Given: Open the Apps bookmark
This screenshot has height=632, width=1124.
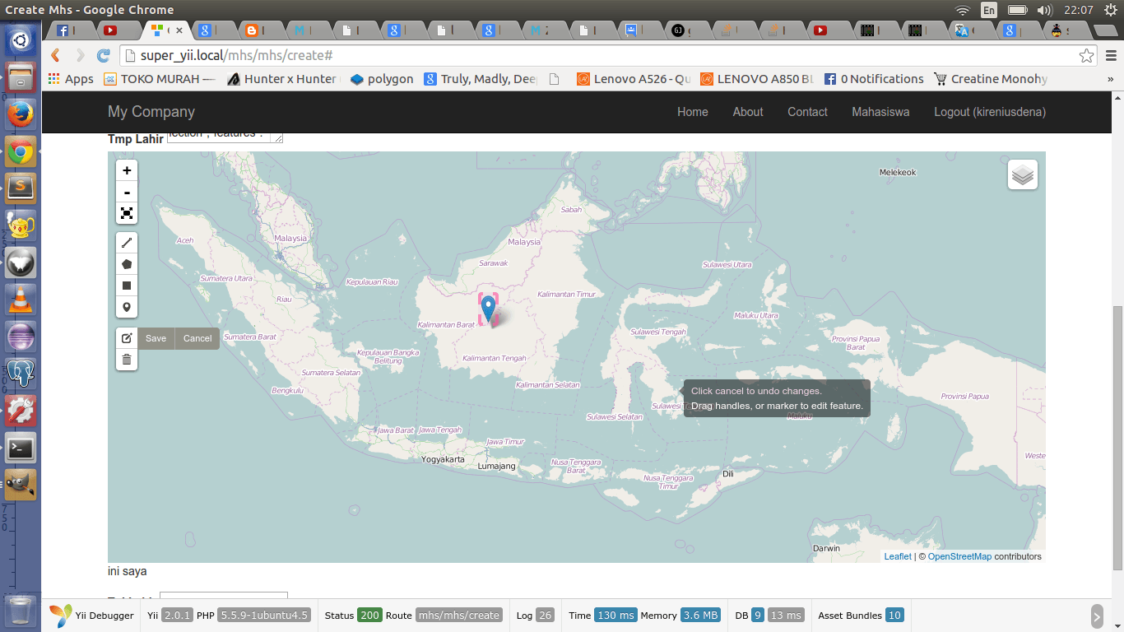Looking at the screenshot, I should [72, 79].
